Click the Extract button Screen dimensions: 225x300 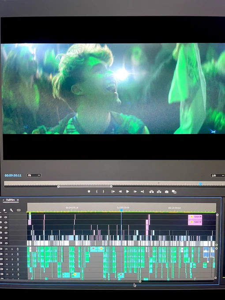(x=159, y=191)
